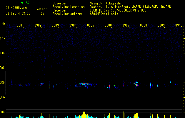Image resolution: width=185 pixels, height=118 pixels.
Task: Click the 0309 time marker
Action: [x=161, y=25]
